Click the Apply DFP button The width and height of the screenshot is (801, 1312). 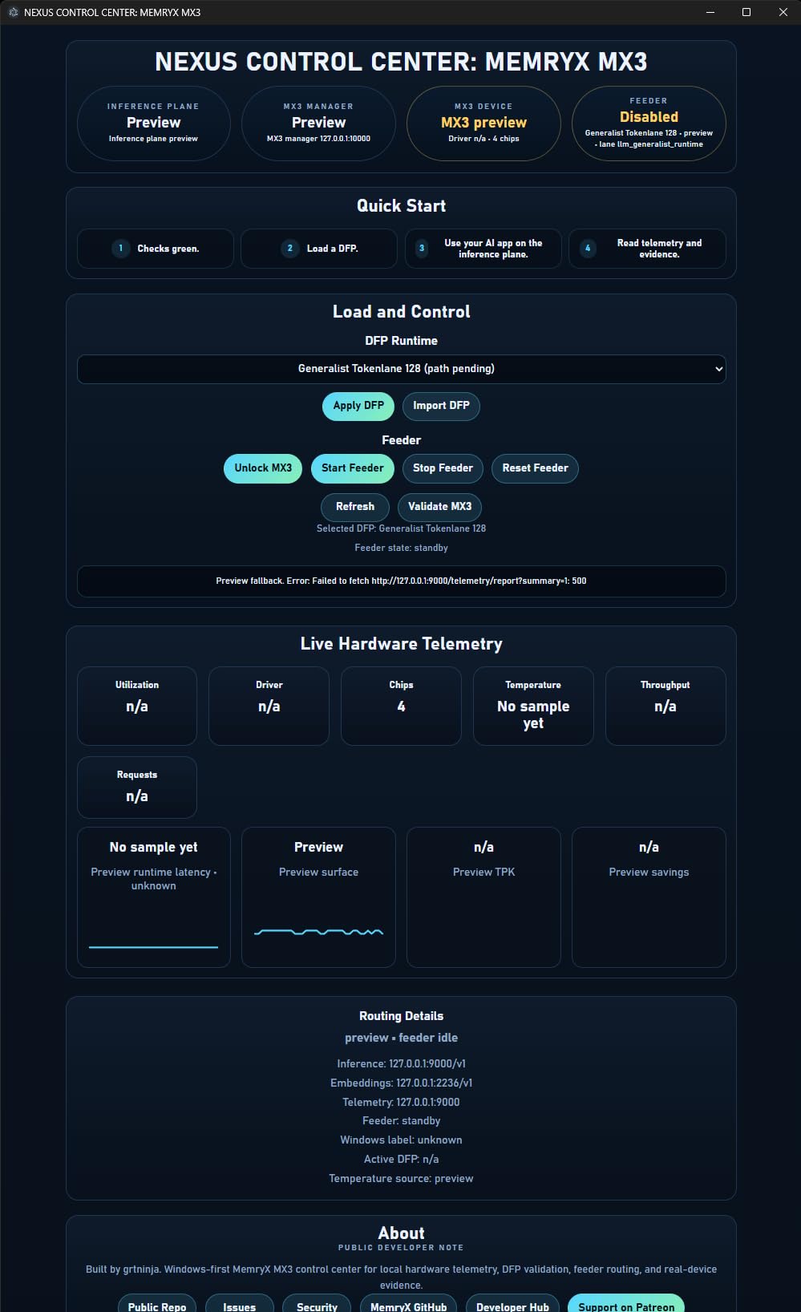coord(358,406)
